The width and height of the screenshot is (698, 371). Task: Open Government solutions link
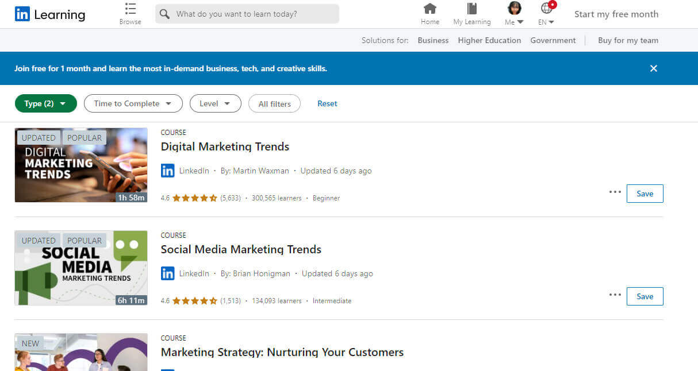[x=553, y=40]
